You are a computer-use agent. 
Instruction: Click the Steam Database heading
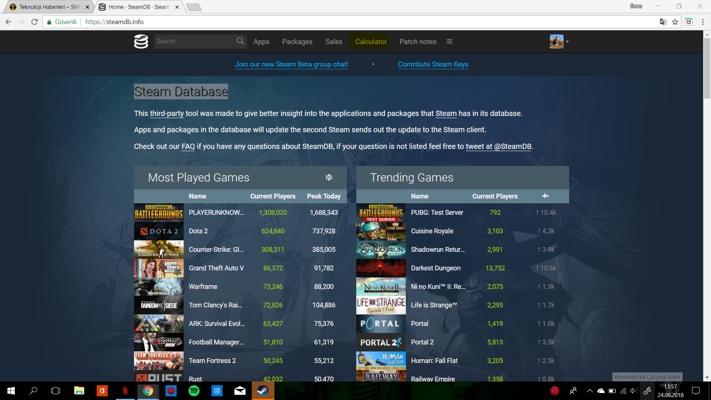tap(181, 91)
